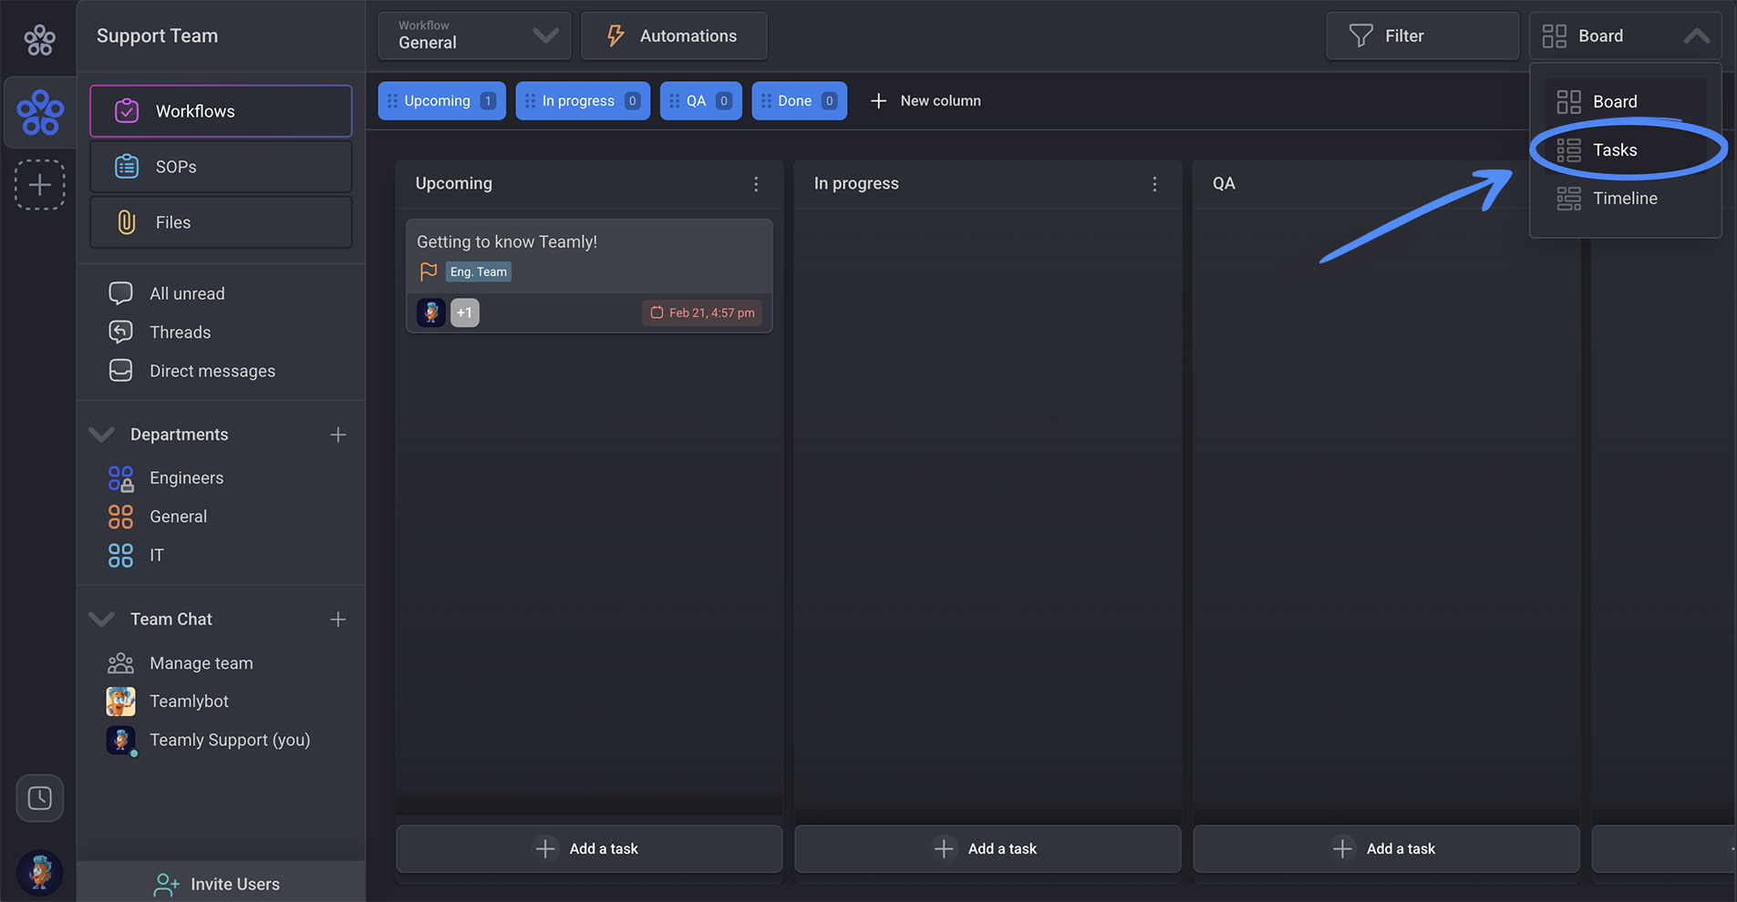Click the Threads label
Viewport: 1737px width, 902px height.
(181, 333)
